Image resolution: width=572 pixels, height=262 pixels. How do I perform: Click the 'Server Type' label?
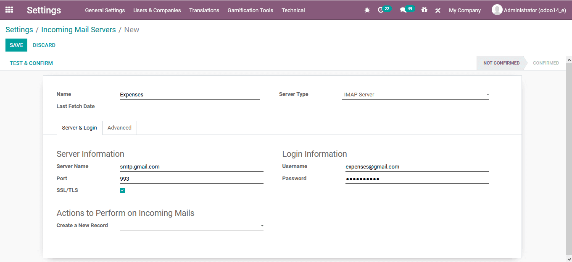click(x=294, y=94)
